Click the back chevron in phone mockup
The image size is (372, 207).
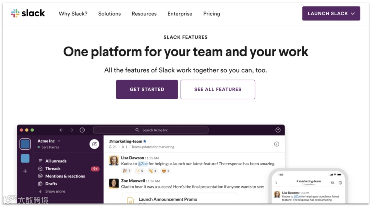coord(276,183)
